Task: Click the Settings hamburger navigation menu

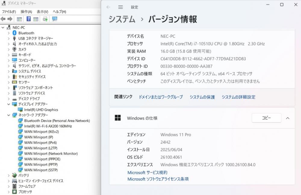Action: (x=121, y=7)
